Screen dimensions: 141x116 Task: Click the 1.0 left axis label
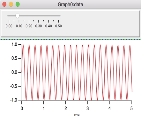pyautogui.click(x=14, y=44)
